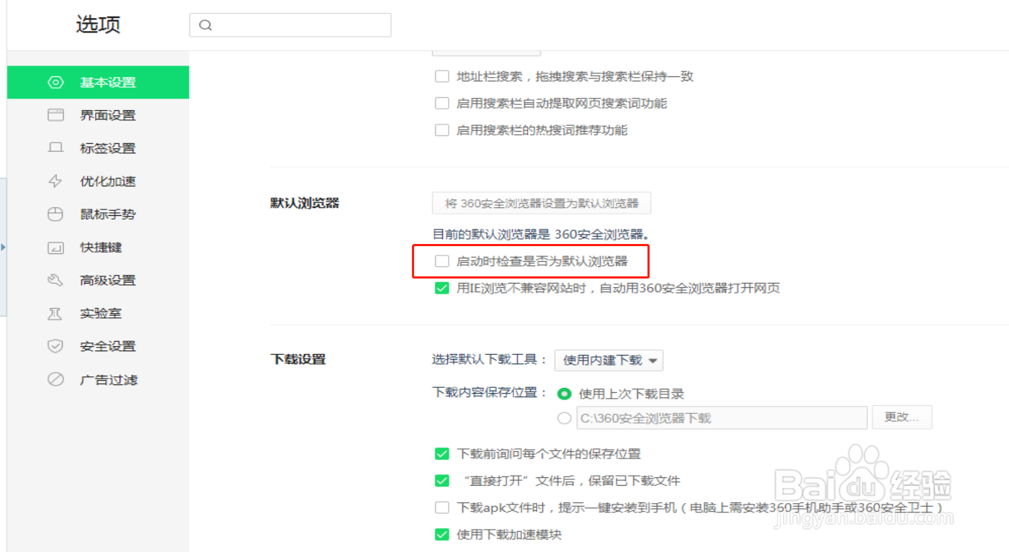1009x552 pixels.
Task: Click the 快捷键 keyboard icon
Action: [55, 248]
